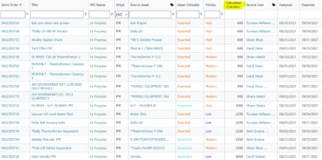Focus the WO Status filter box
The width and height of the screenshot is (322, 160).
[99, 14]
